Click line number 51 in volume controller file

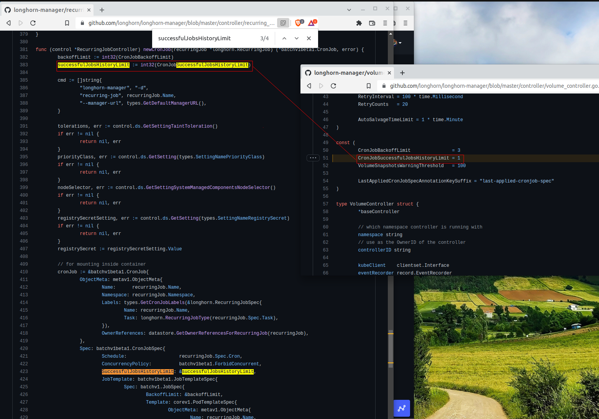(326, 158)
